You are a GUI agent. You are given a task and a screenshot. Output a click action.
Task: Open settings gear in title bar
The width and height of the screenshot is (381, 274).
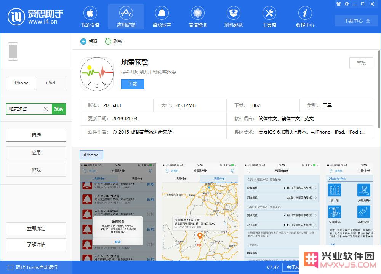point(346,4)
